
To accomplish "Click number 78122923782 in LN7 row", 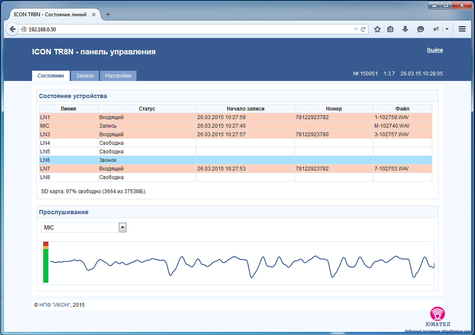I will (312, 168).
